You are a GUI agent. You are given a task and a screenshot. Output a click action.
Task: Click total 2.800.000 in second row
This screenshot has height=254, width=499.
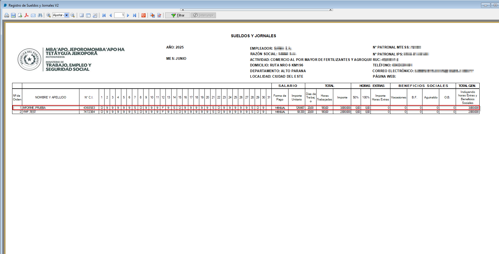click(473, 112)
